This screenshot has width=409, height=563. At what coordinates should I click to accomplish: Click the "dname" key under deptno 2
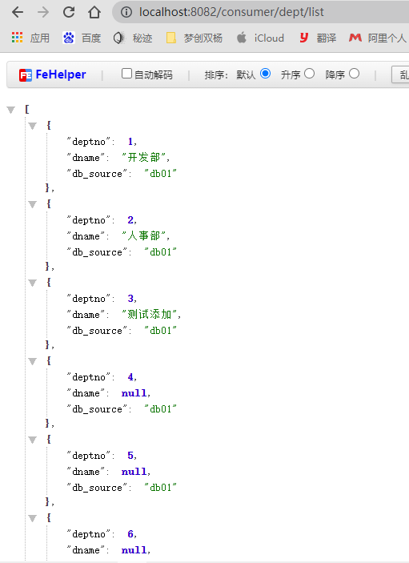click(x=86, y=236)
